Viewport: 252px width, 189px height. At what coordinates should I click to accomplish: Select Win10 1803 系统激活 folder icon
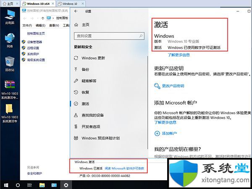pos(10,113)
